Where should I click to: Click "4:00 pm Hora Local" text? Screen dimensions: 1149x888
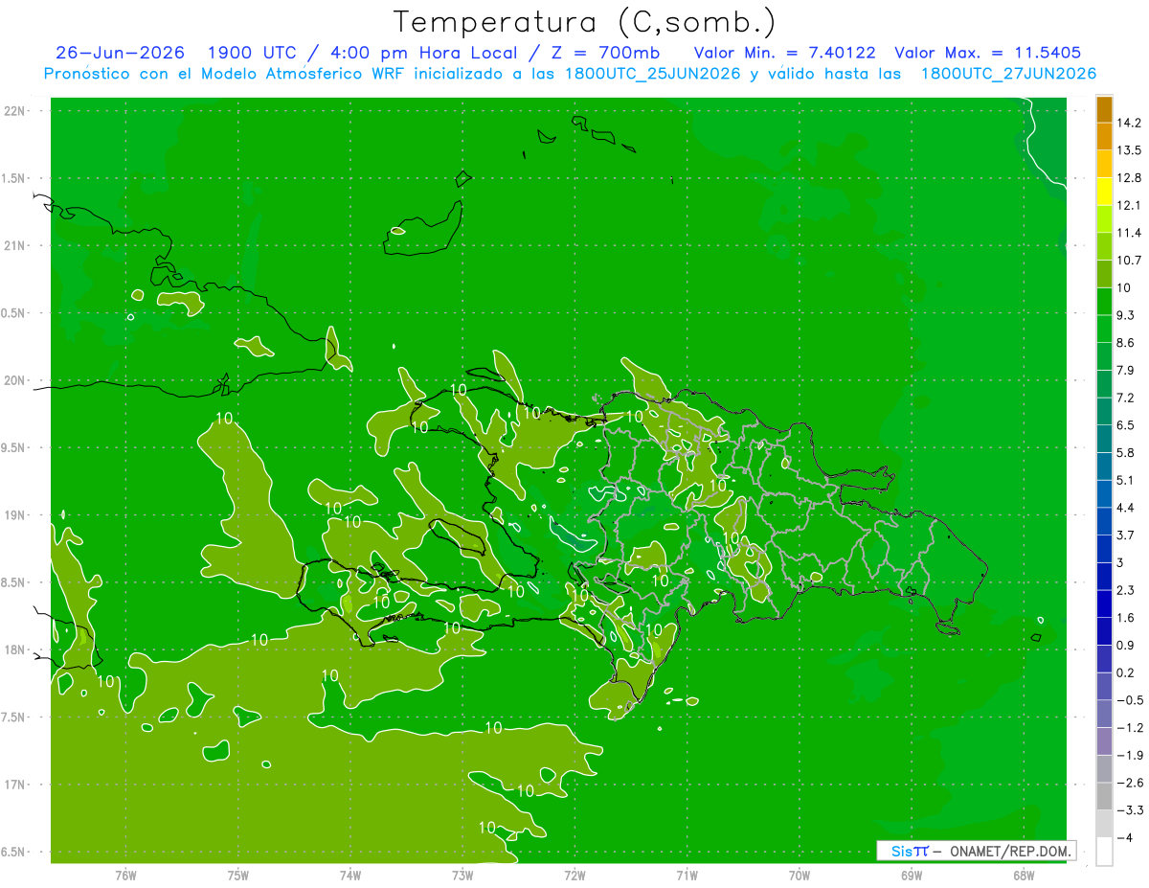(x=424, y=53)
